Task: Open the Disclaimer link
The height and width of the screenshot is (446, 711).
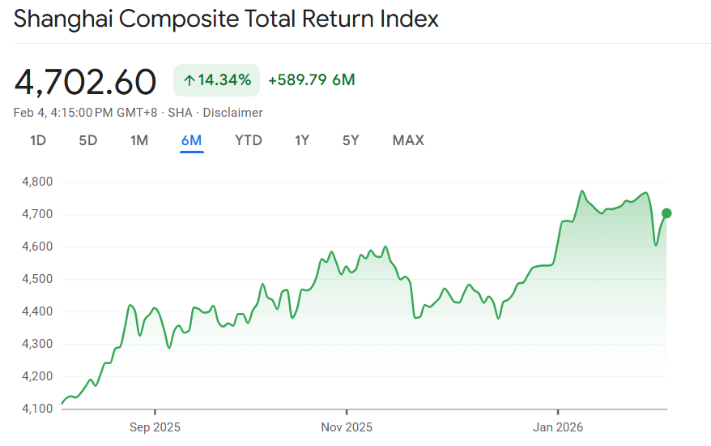Action: [232, 113]
